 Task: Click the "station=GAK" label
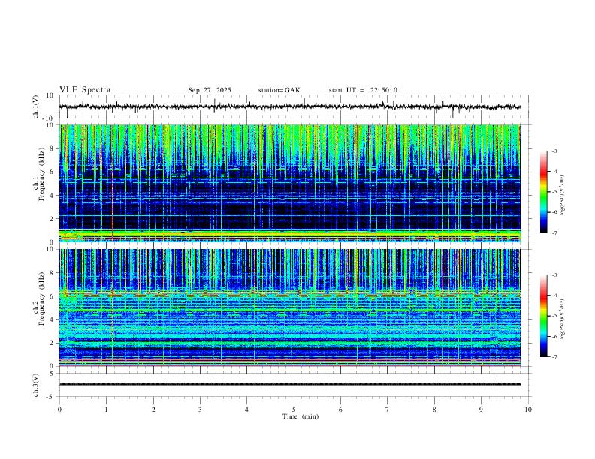[279, 90]
